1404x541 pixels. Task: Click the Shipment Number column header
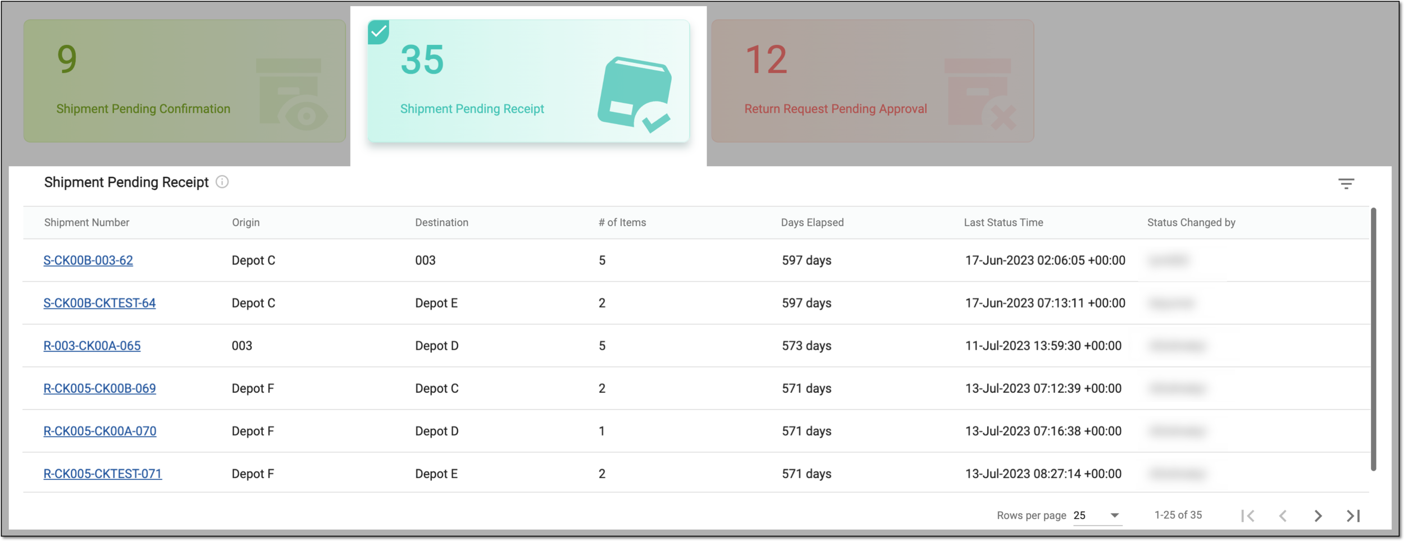tap(86, 222)
